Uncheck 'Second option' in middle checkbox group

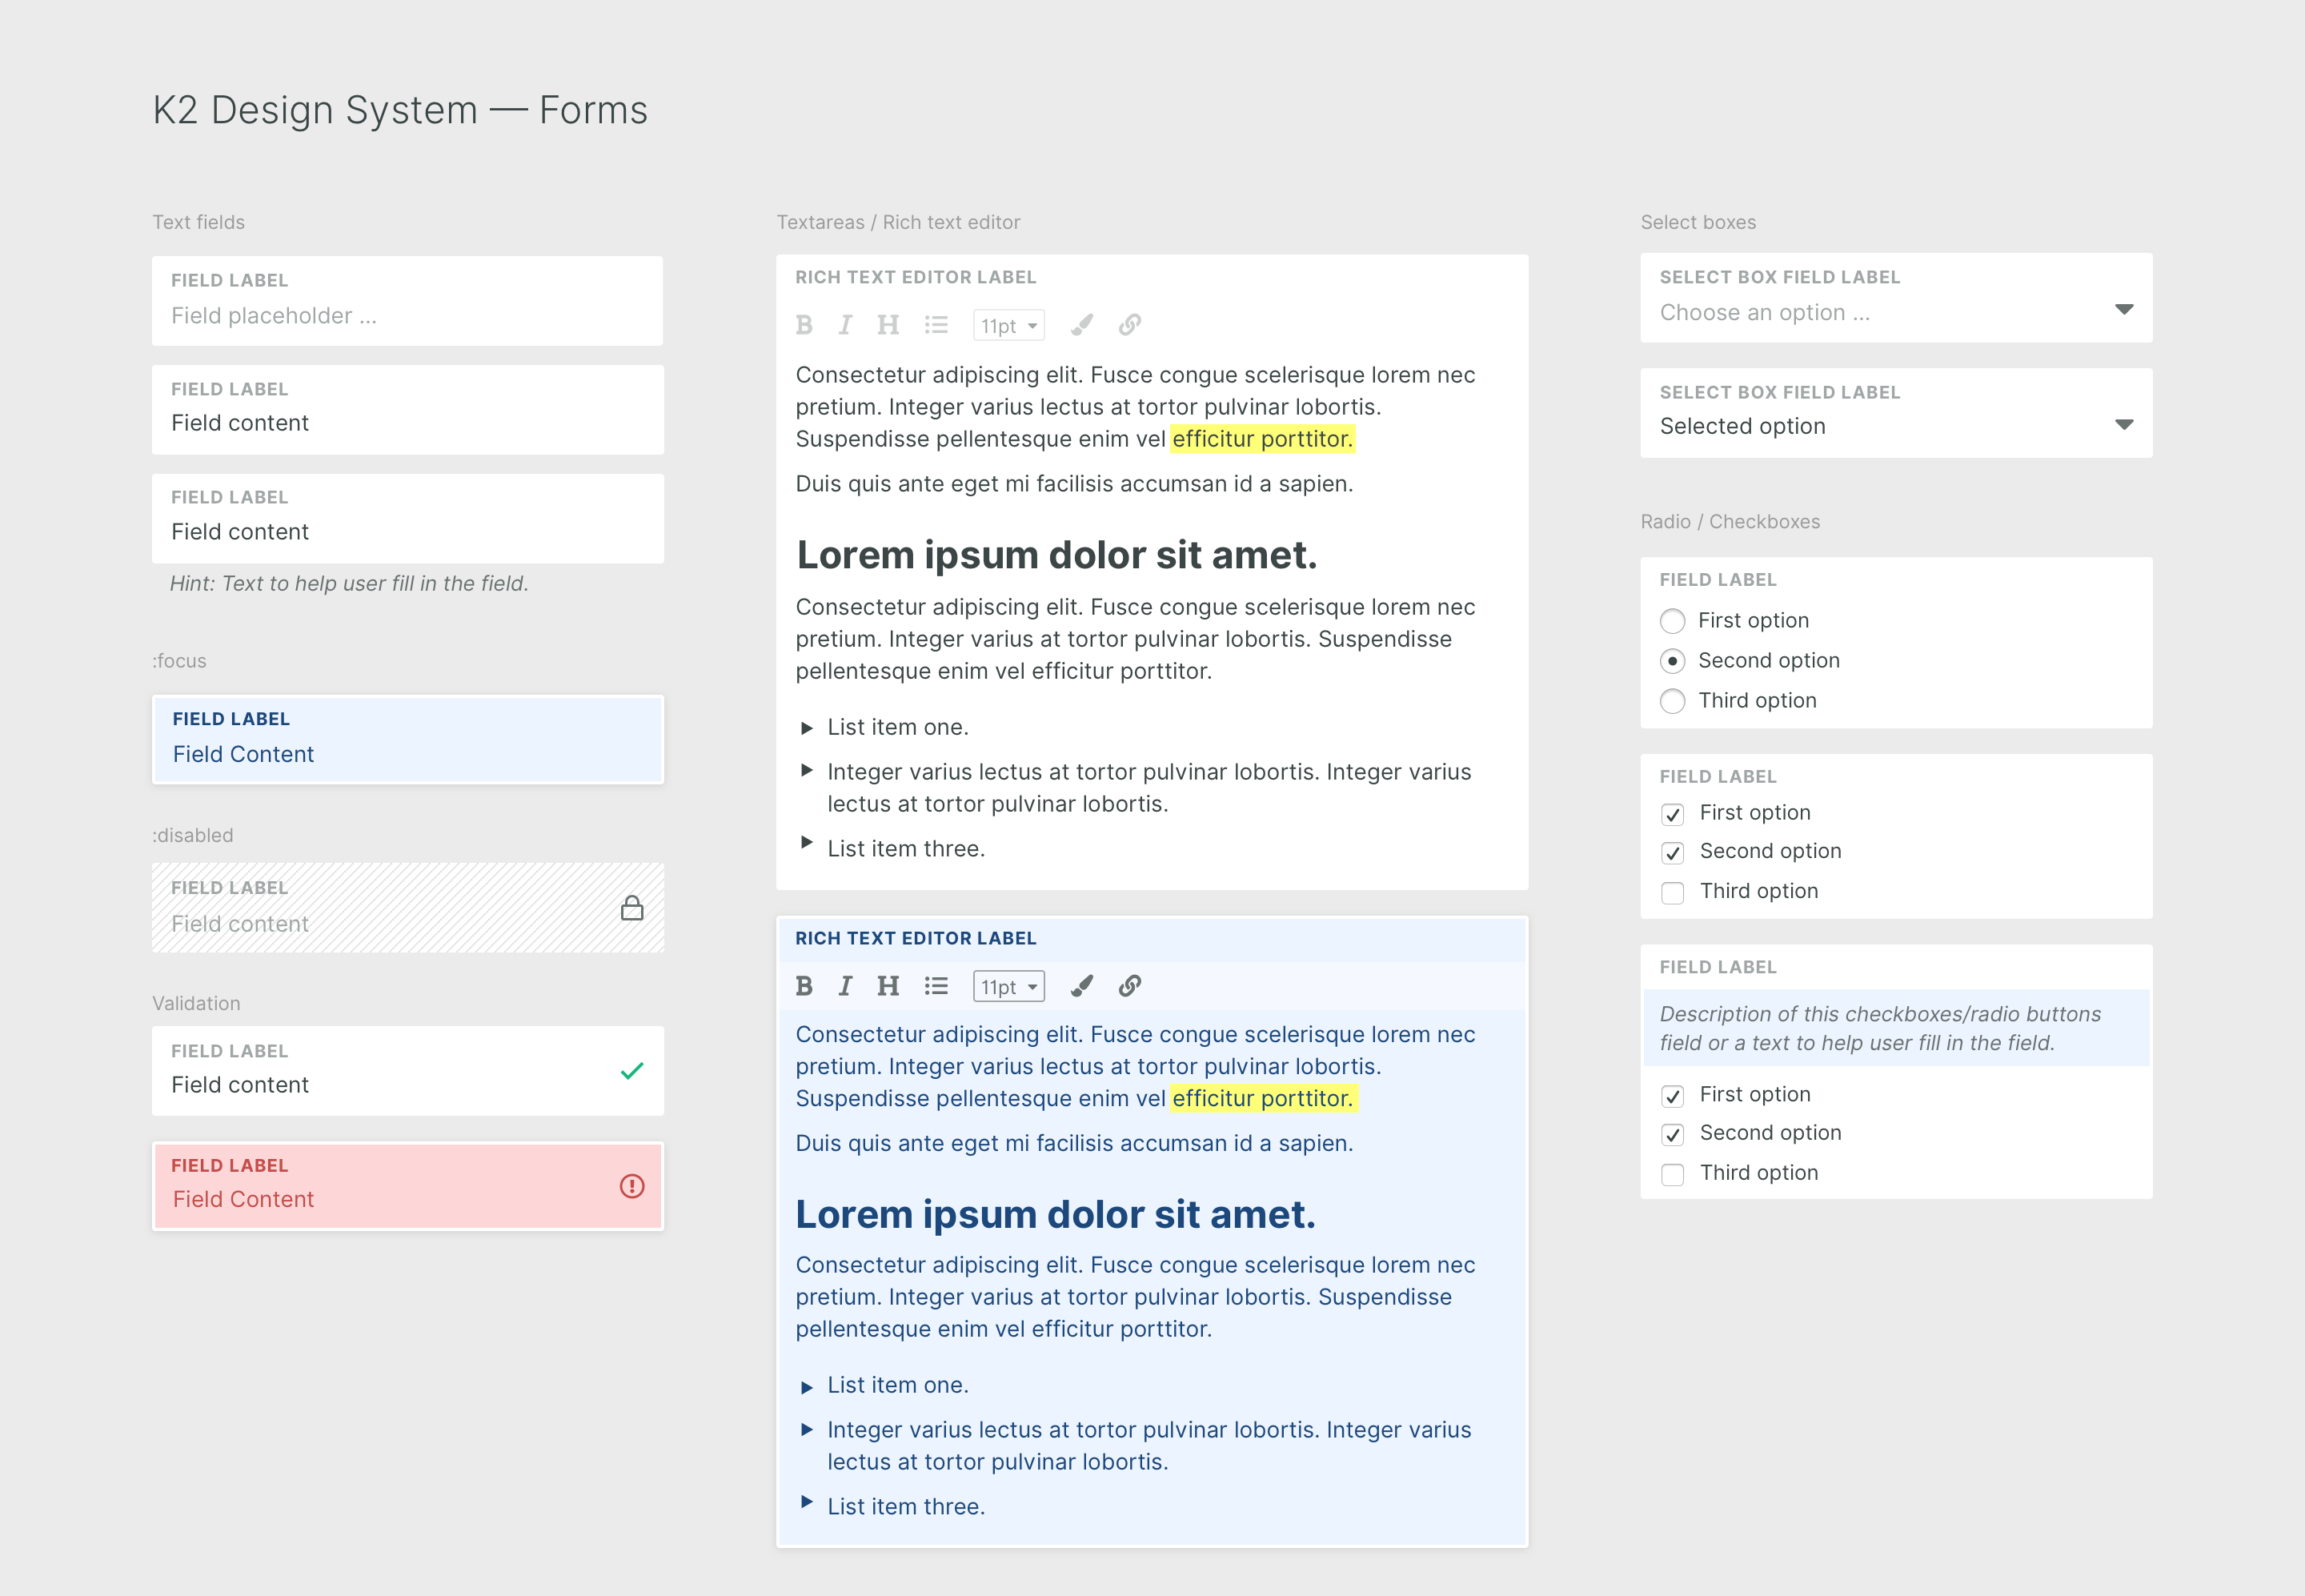pos(1672,852)
